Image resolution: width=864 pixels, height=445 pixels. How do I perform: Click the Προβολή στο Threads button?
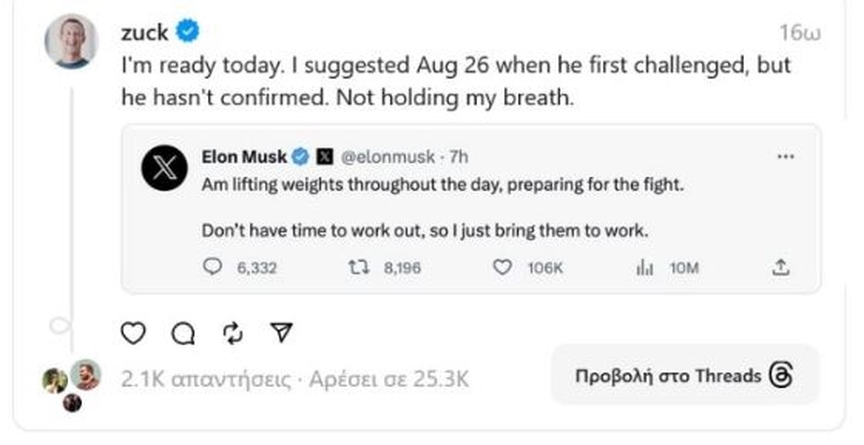[684, 375]
